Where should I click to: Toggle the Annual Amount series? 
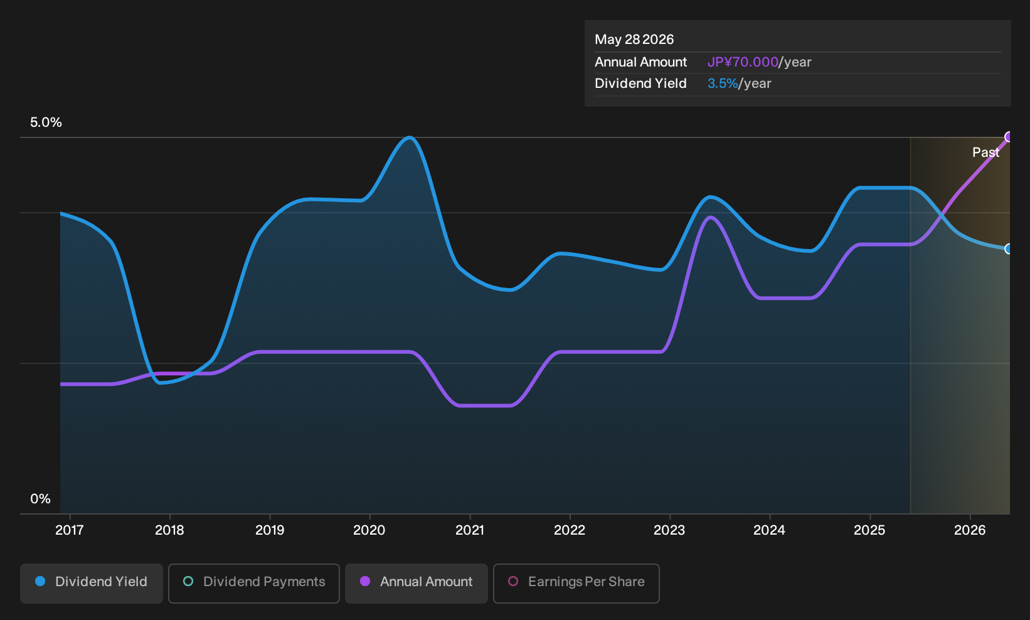pyautogui.click(x=417, y=583)
